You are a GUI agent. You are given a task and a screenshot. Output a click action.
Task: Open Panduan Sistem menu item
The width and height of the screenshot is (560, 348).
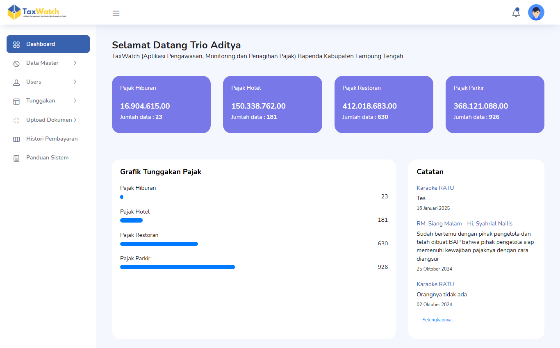47,157
